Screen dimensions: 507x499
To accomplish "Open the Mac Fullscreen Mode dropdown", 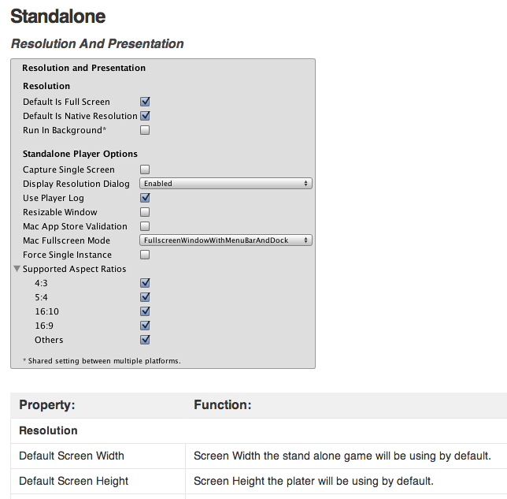I will (226, 240).
